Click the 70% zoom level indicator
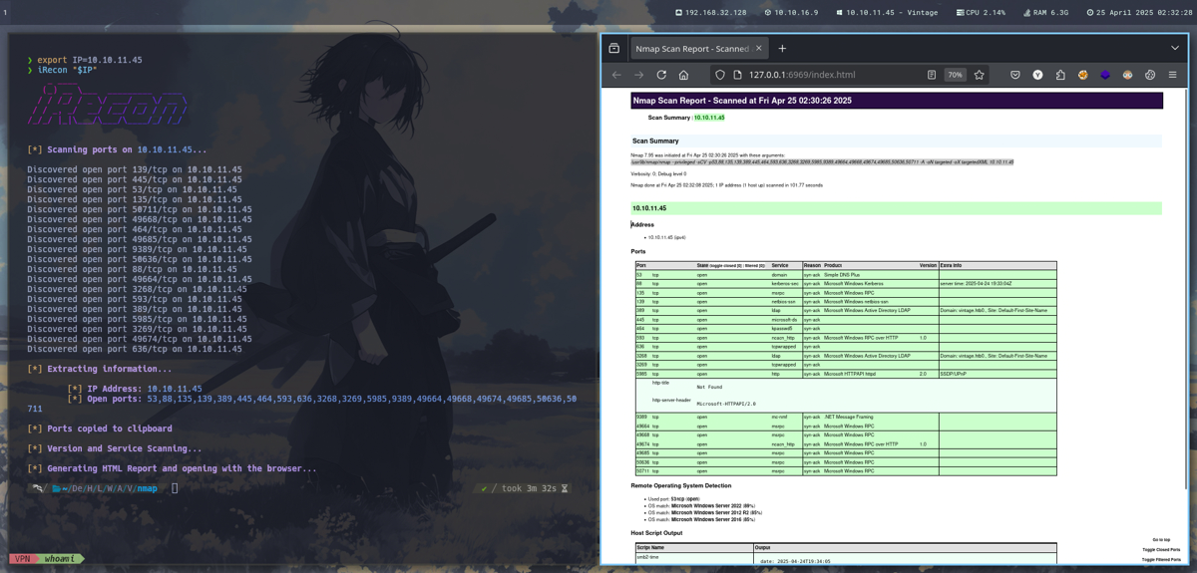1197x573 pixels. tap(955, 75)
